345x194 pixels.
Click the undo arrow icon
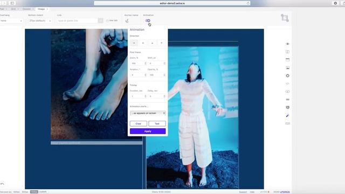2,184
